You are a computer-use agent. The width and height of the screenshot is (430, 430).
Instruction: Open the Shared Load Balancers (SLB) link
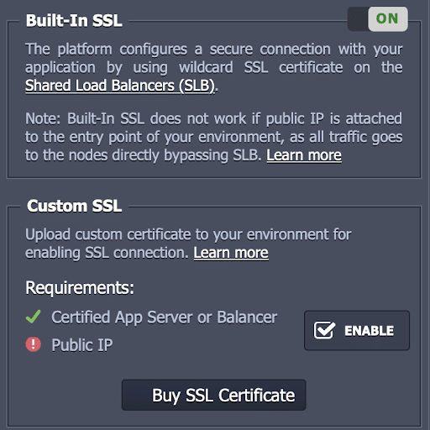click(120, 86)
